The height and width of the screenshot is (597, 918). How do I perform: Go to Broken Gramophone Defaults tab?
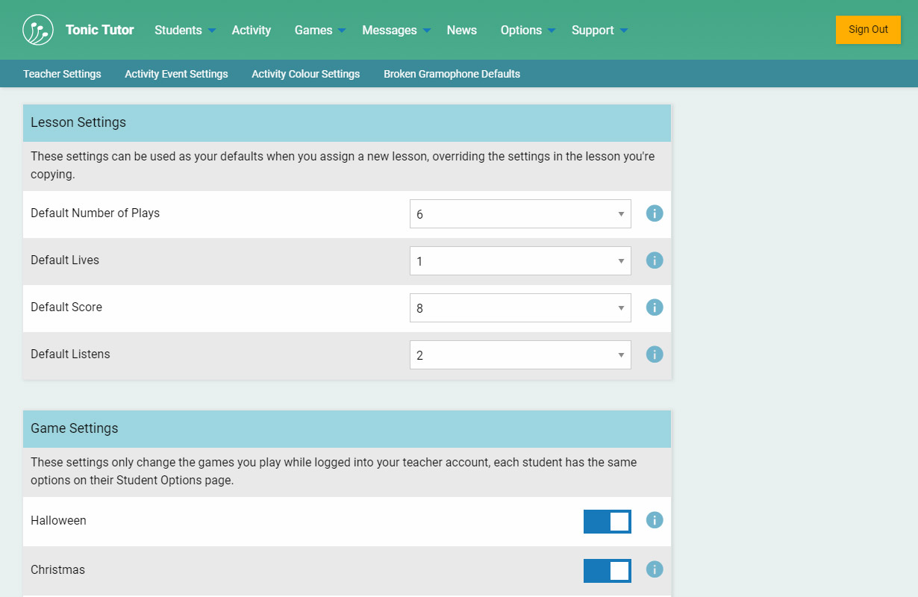[452, 74]
